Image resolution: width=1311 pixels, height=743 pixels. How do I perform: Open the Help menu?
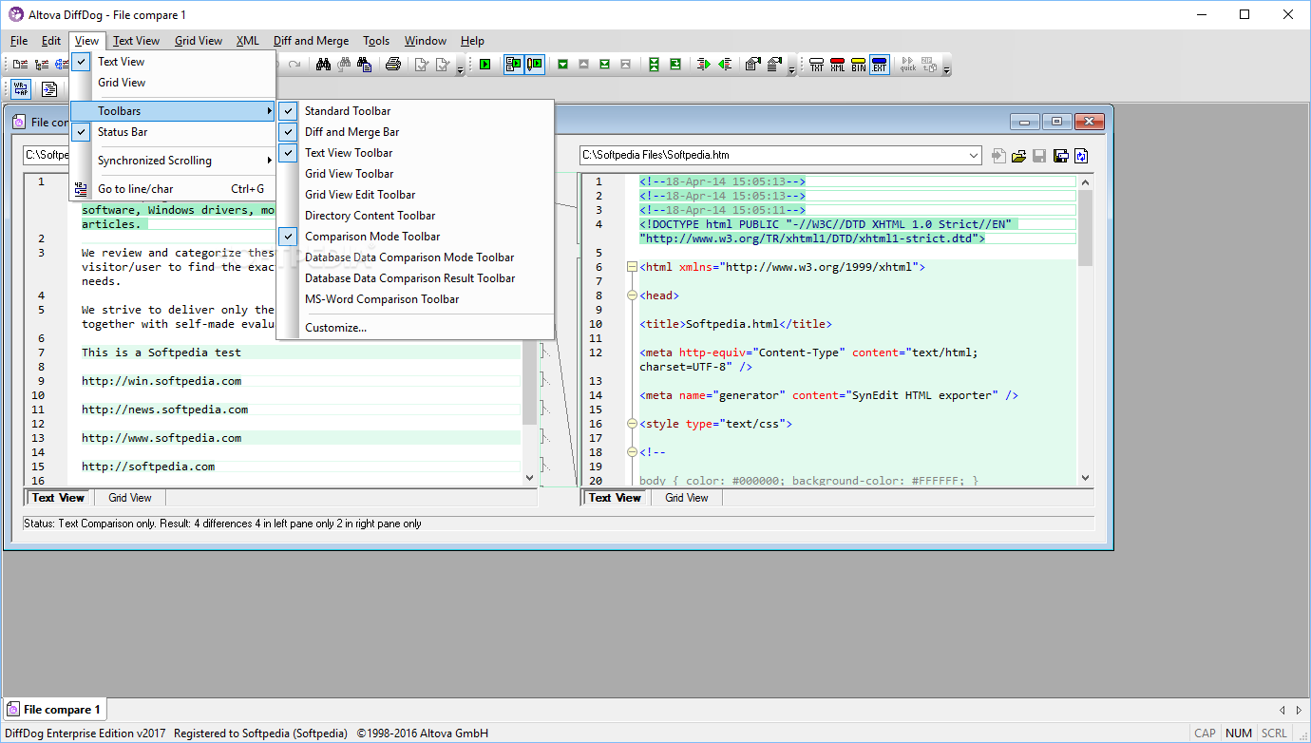pos(472,41)
